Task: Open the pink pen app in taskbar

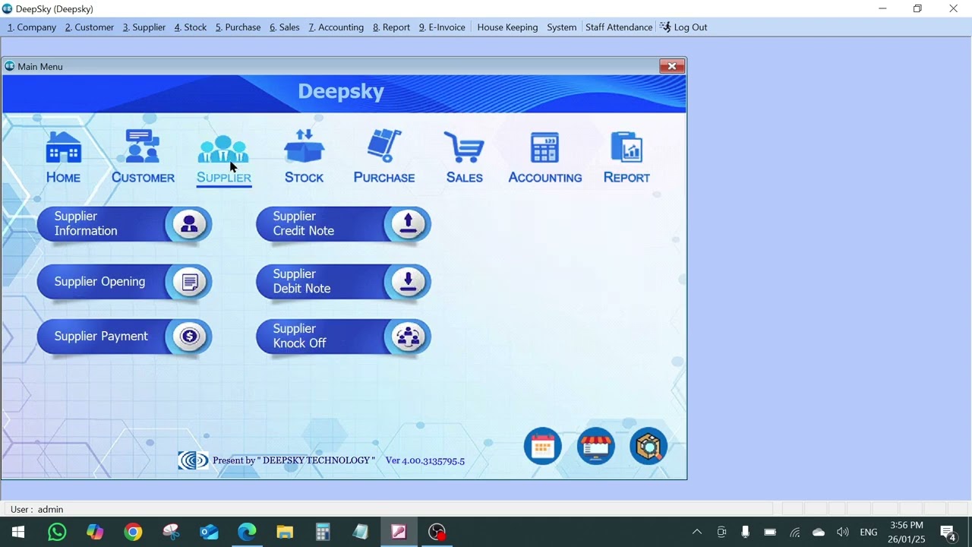Action: coord(399,532)
